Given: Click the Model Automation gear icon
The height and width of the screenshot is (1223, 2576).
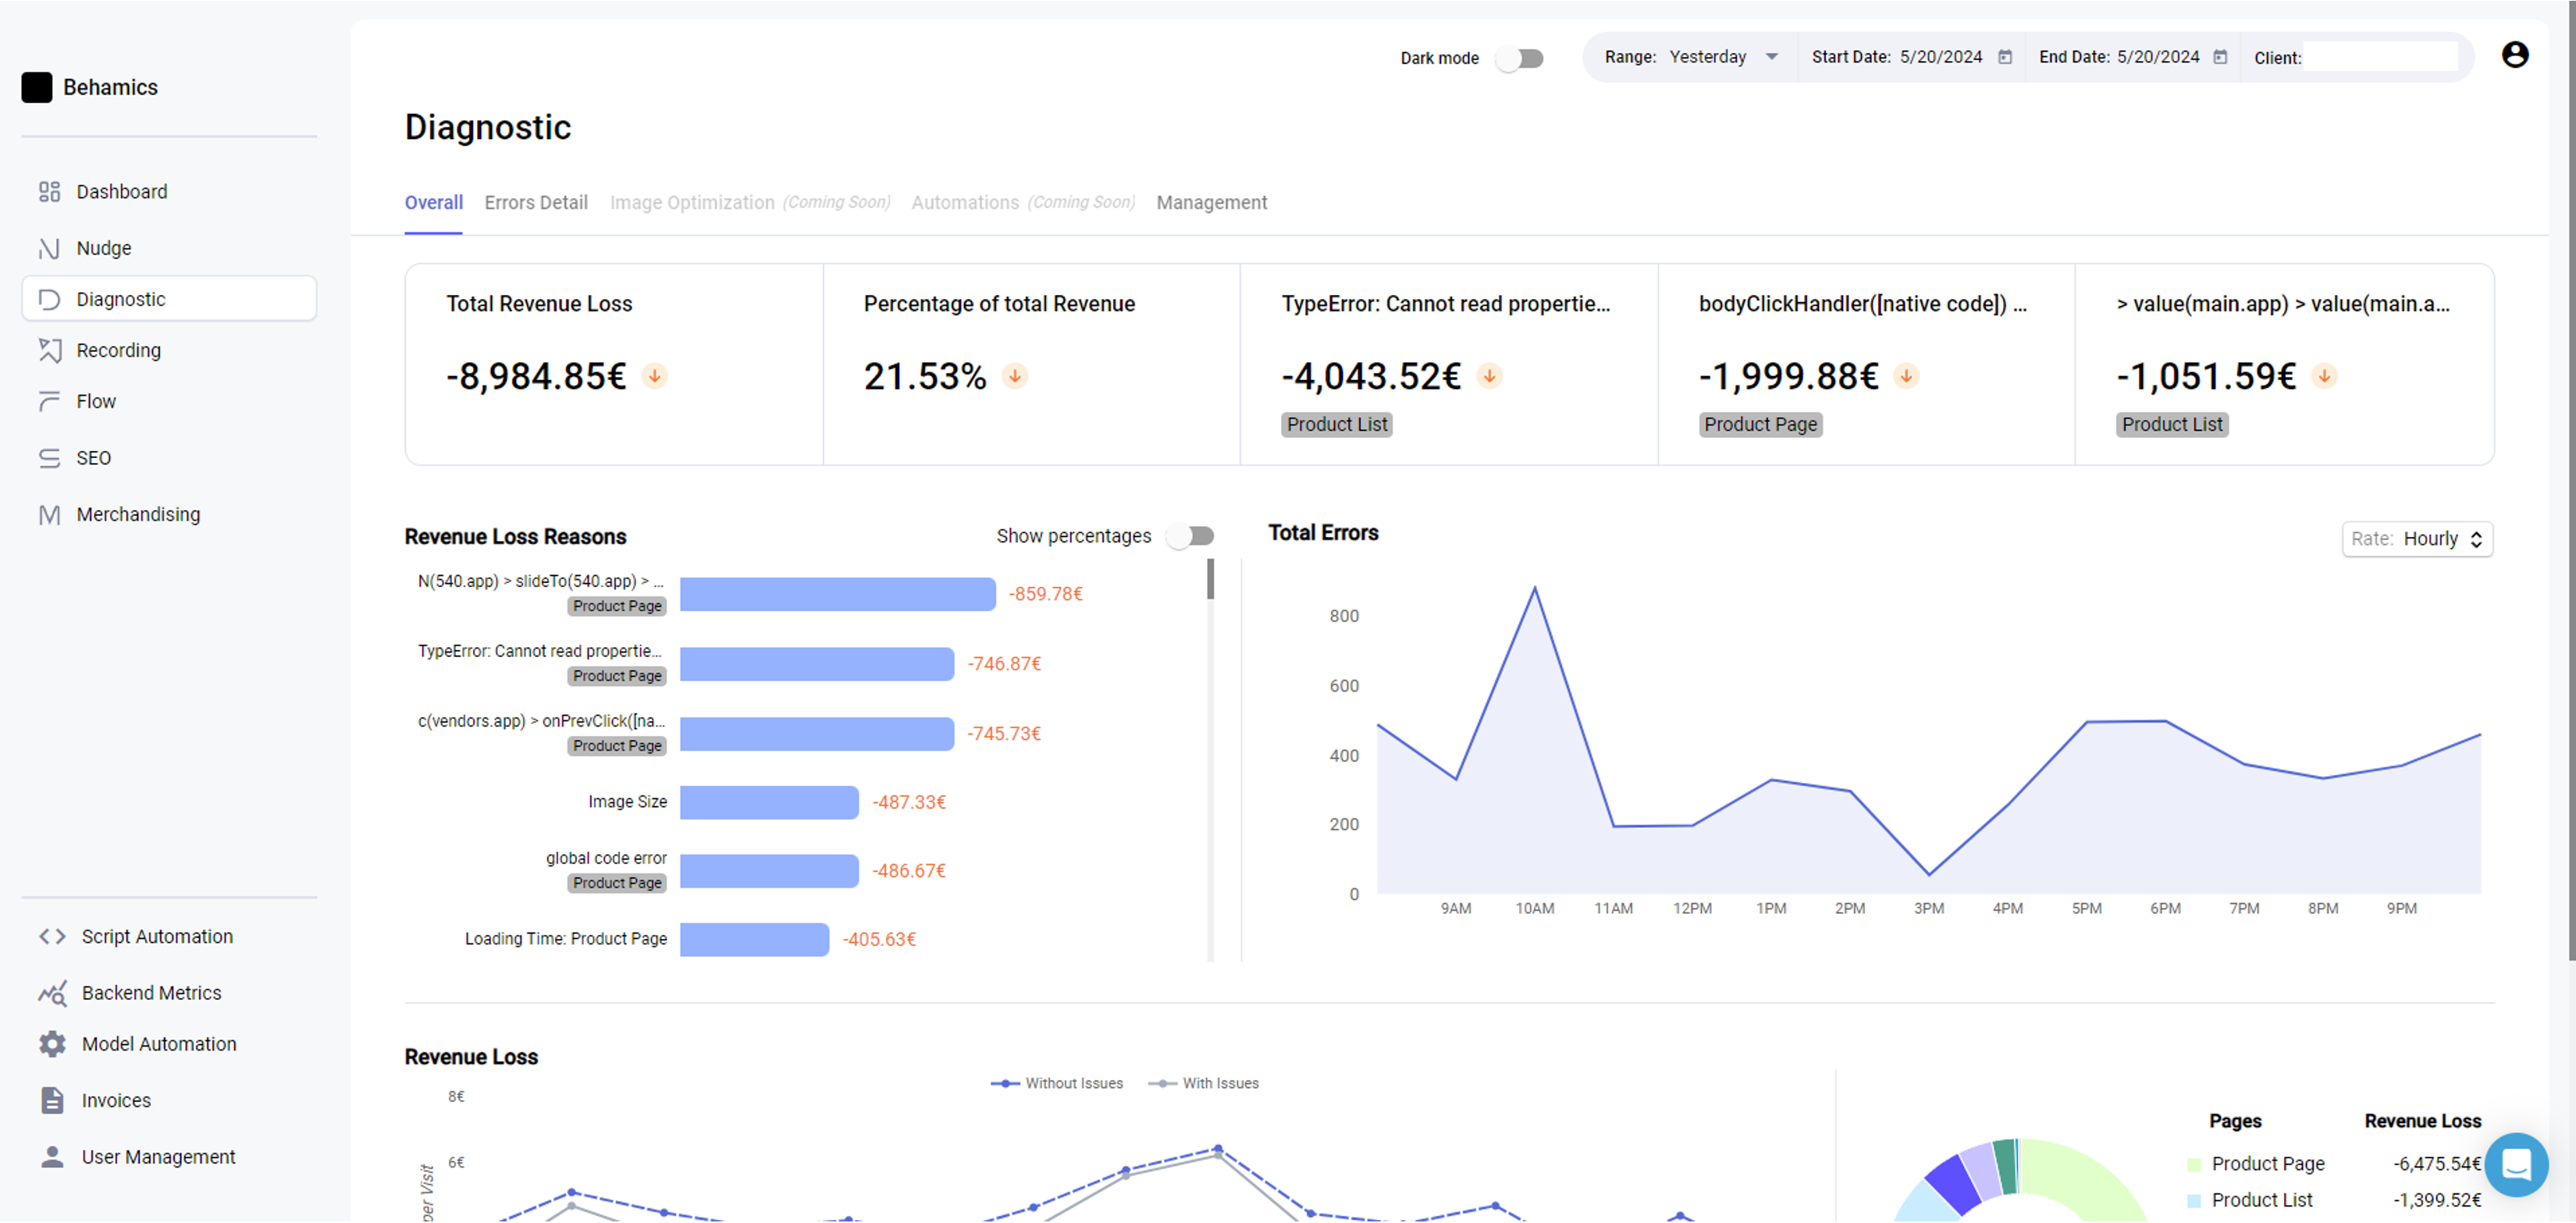Looking at the screenshot, I should [x=52, y=1043].
